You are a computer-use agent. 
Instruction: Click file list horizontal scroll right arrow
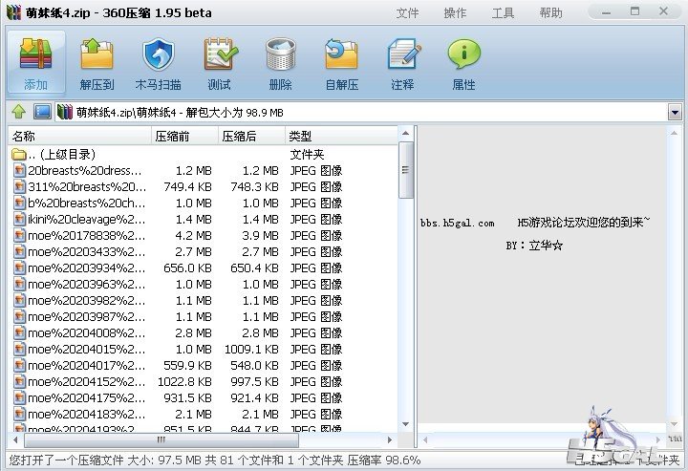click(x=390, y=439)
